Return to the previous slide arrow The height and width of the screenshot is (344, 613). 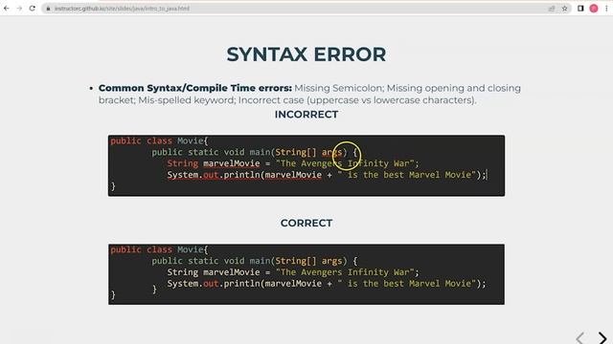pos(579,337)
